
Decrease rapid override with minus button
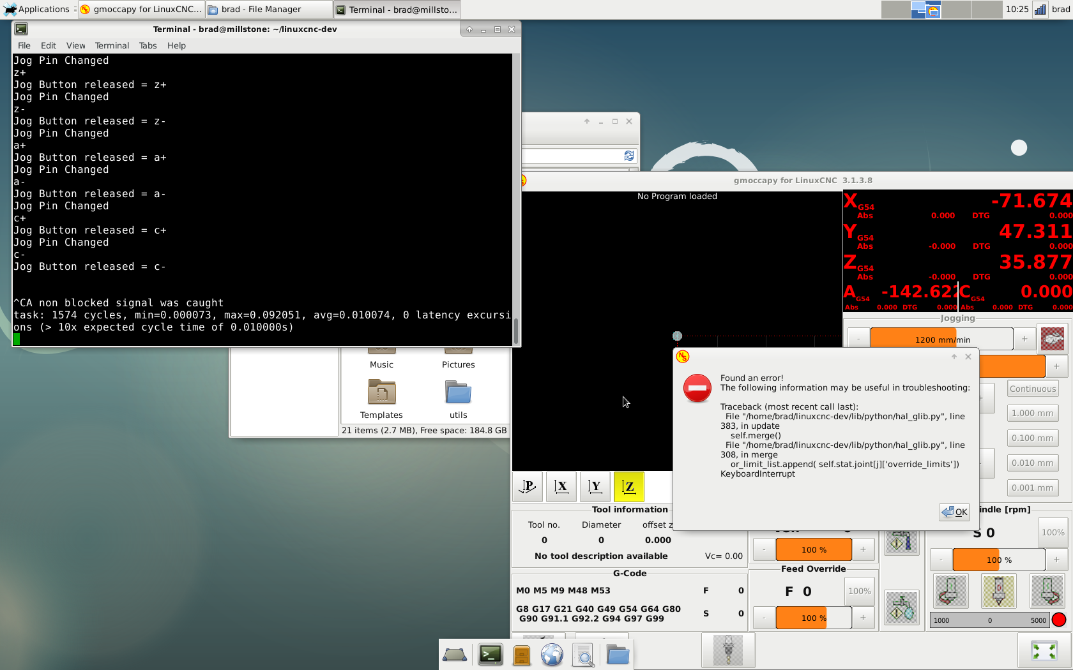(x=764, y=549)
